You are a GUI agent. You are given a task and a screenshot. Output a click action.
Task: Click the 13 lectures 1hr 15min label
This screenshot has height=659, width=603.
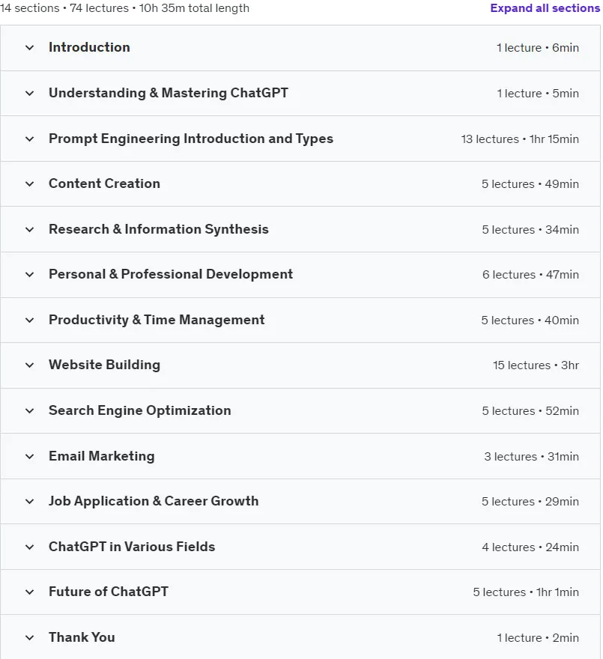click(x=520, y=139)
